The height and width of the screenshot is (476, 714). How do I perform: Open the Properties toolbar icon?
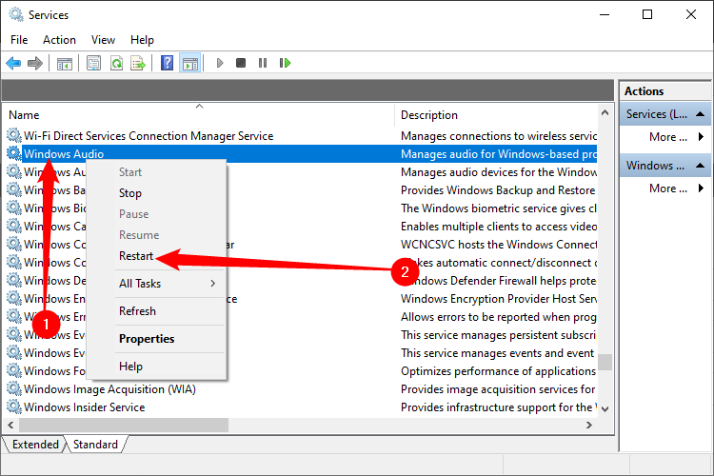94,63
